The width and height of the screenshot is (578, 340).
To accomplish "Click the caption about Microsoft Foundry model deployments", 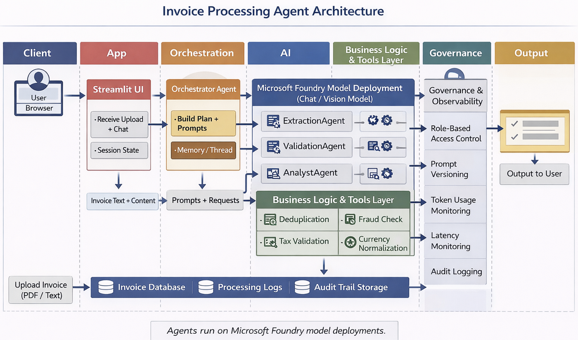I will [x=276, y=331].
